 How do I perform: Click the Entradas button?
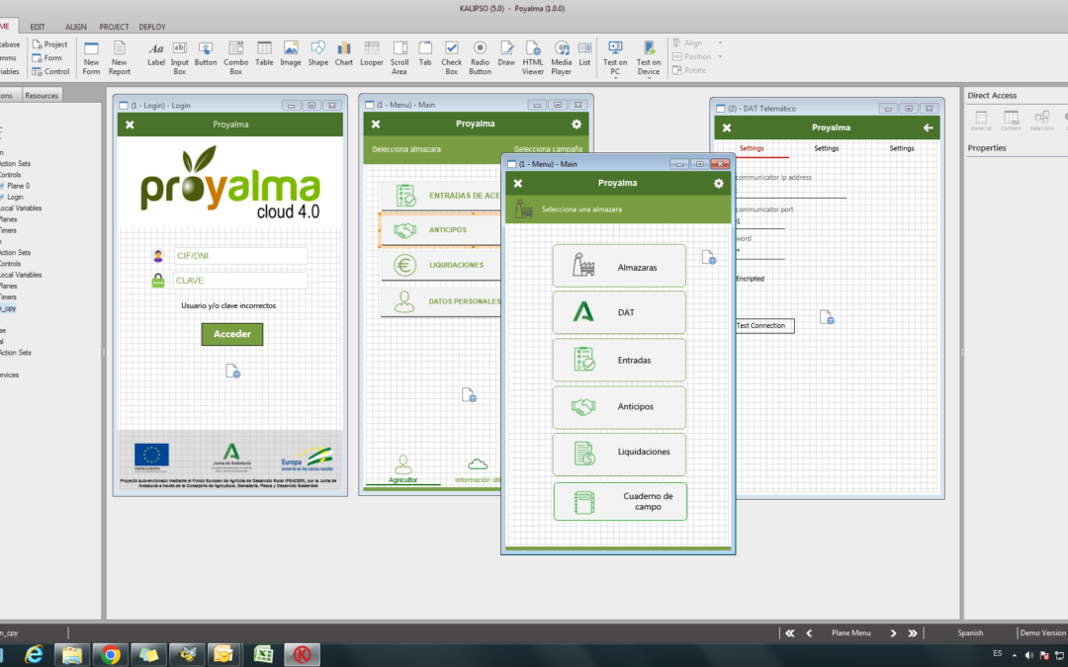pyautogui.click(x=618, y=360)
